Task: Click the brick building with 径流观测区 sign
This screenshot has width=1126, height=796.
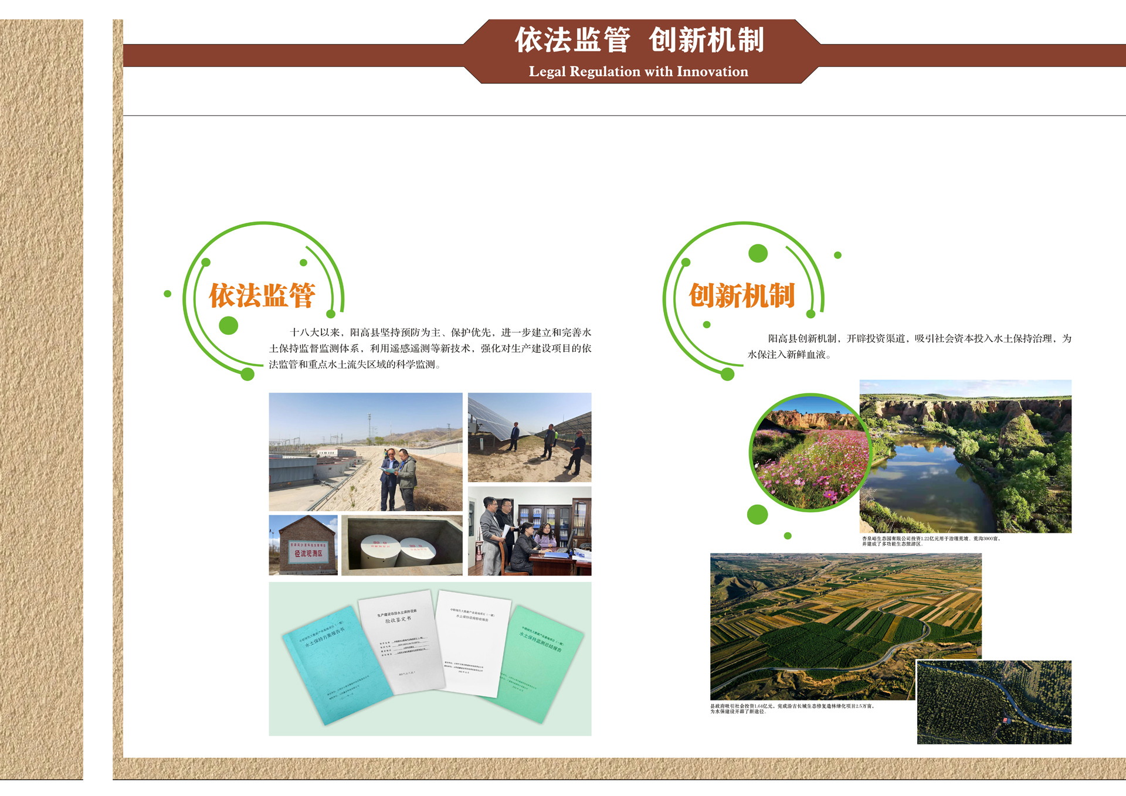Action: coord(303,545)
